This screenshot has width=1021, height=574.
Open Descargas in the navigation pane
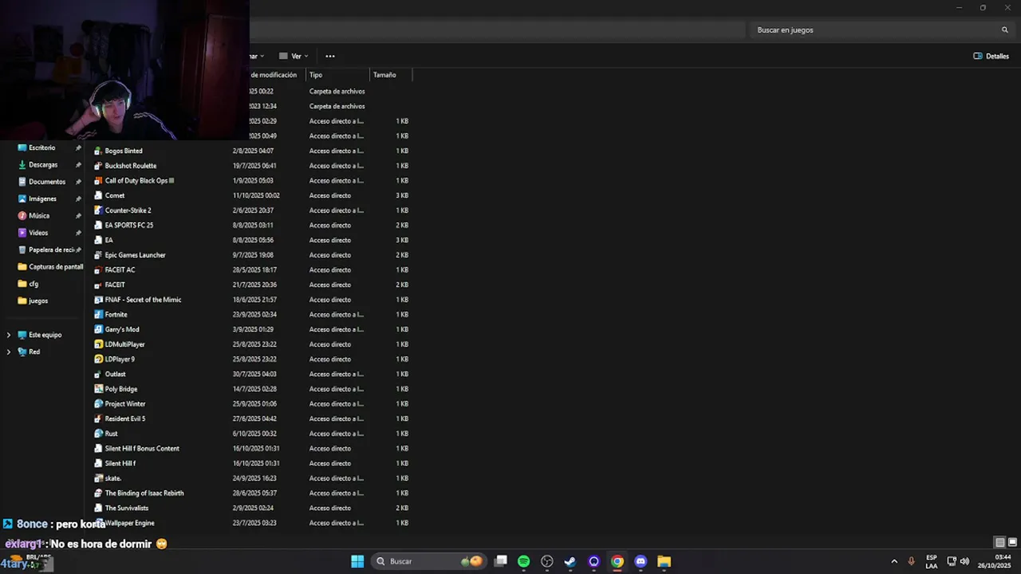click(x=43, y=165)
